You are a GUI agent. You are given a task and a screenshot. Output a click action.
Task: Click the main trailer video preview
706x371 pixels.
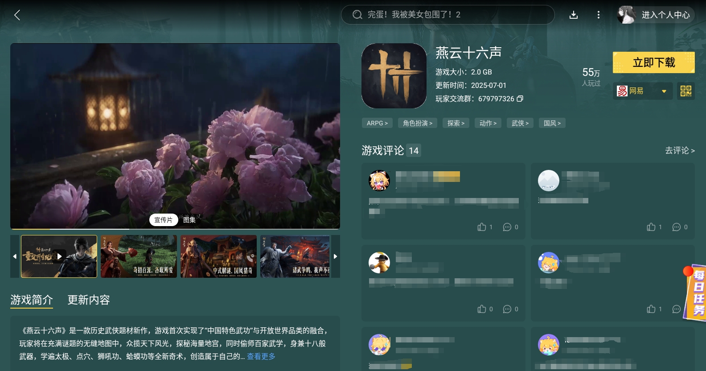pos(175,136)
